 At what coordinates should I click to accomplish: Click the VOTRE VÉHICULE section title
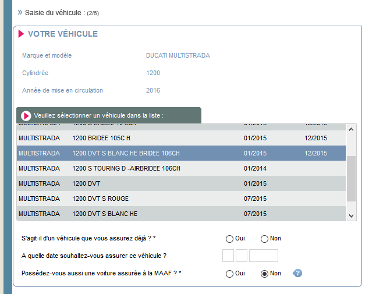63,34
